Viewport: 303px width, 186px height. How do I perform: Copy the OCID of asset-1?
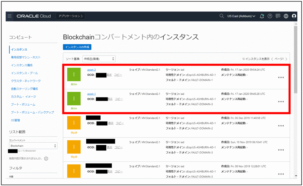tap(119, 99)
